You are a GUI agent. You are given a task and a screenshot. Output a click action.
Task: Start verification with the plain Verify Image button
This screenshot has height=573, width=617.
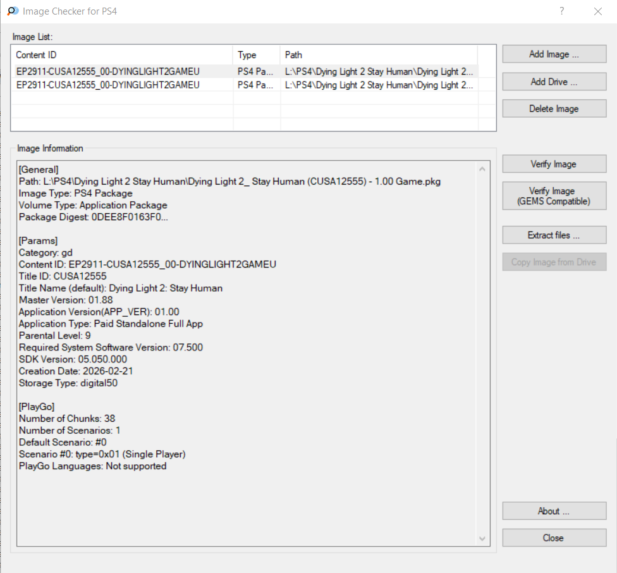[x=554, y=164]
